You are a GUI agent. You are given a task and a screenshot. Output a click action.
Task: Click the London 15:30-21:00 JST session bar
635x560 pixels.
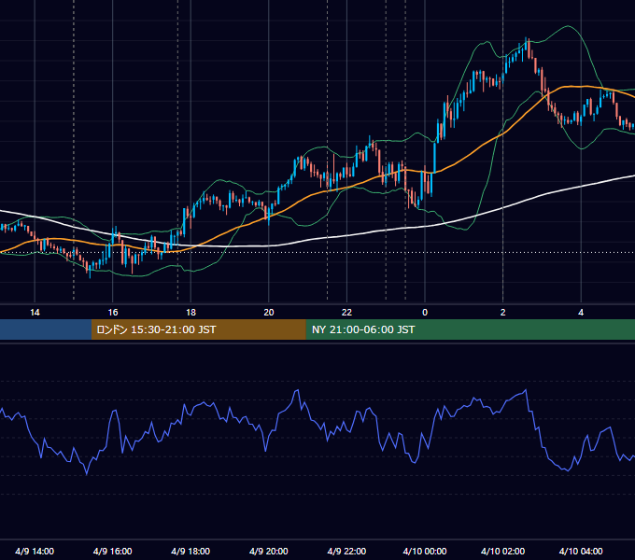[198, 329]
